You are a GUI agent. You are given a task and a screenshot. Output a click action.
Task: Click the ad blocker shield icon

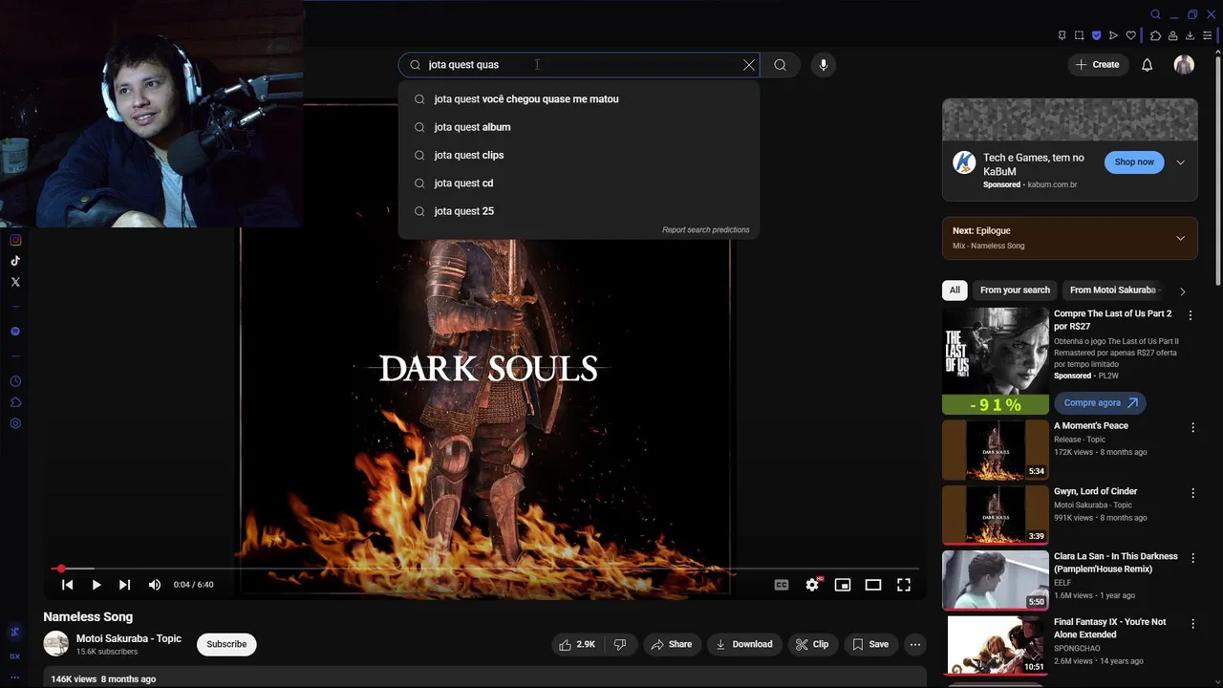1096,35
